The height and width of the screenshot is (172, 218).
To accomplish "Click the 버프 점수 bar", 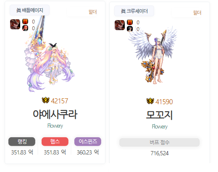I will coord(160,142).
